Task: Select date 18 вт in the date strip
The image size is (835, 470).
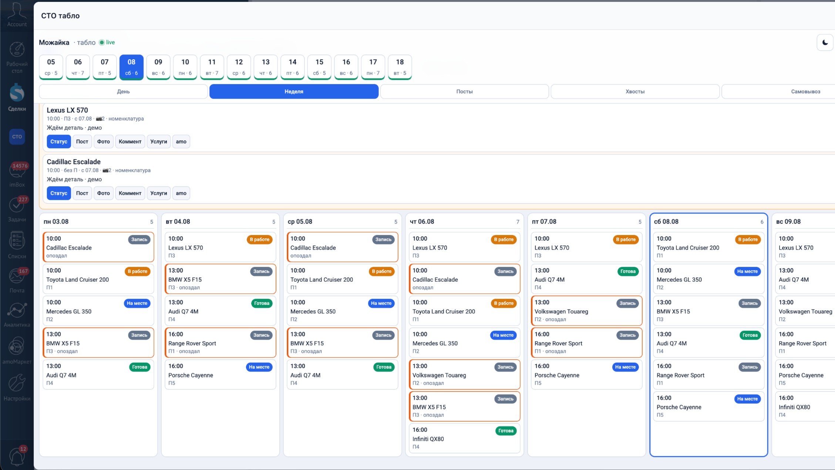Action: pos(400,67)
